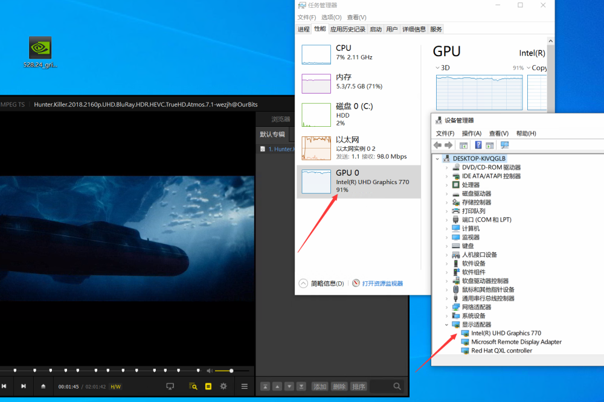Click the 删除 button in playlist

coord(339,386)
